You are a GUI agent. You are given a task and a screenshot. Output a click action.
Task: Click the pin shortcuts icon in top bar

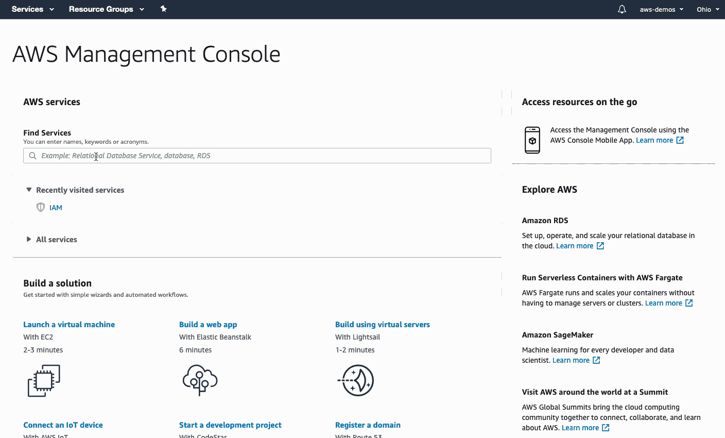tap(163, 9)
